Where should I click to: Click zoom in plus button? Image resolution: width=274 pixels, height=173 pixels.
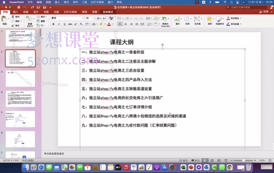point(255,160)
